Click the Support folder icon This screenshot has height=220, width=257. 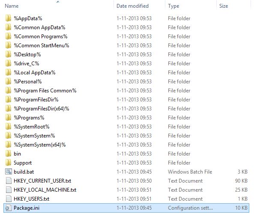point(8,163)
